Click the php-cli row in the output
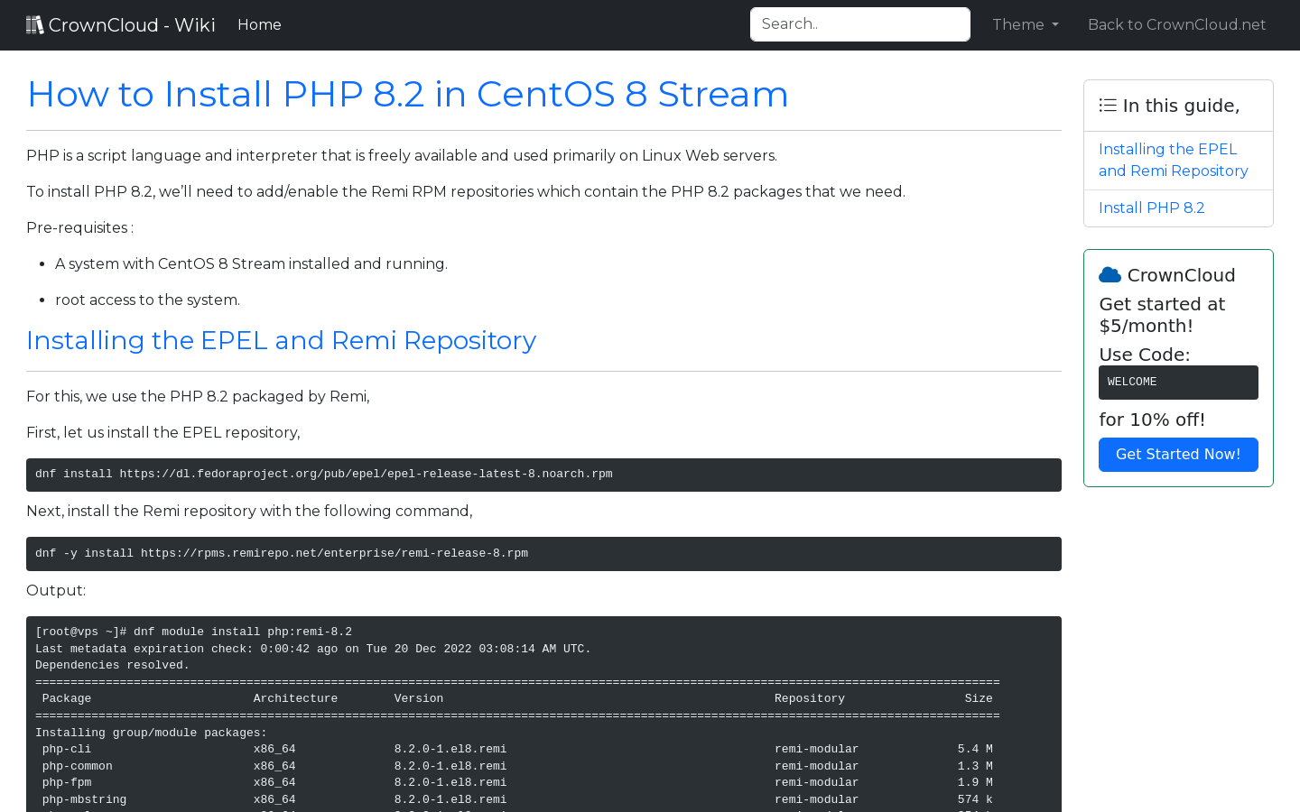 click(x=516, y=750)
